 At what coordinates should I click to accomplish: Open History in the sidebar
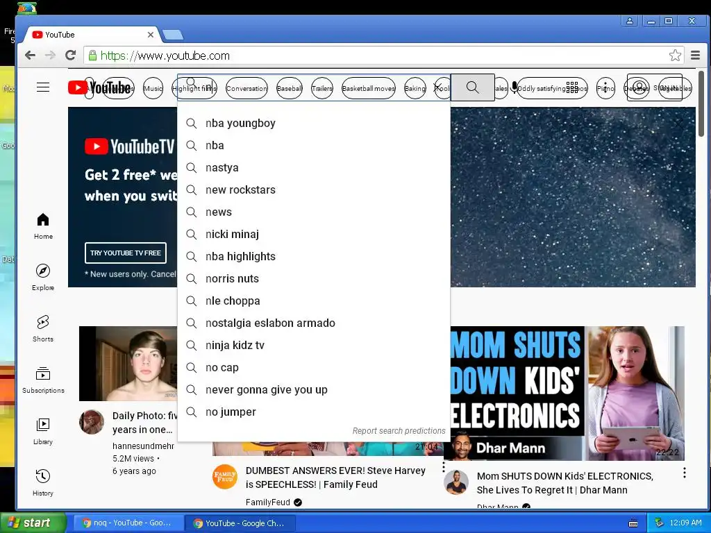(x=43, y=482)
